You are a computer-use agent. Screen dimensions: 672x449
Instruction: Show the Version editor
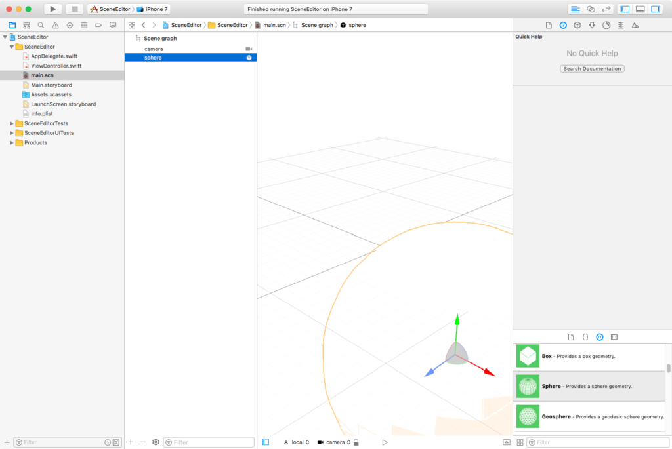click(606, 9)
